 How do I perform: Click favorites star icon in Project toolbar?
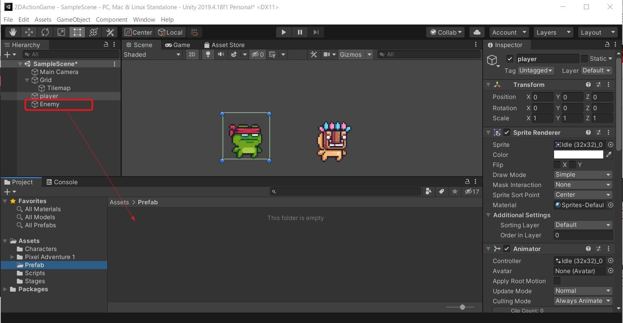tap(455, 191)
